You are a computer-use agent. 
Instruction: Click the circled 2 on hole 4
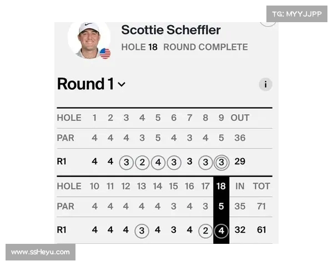click(x=142, y=162)
